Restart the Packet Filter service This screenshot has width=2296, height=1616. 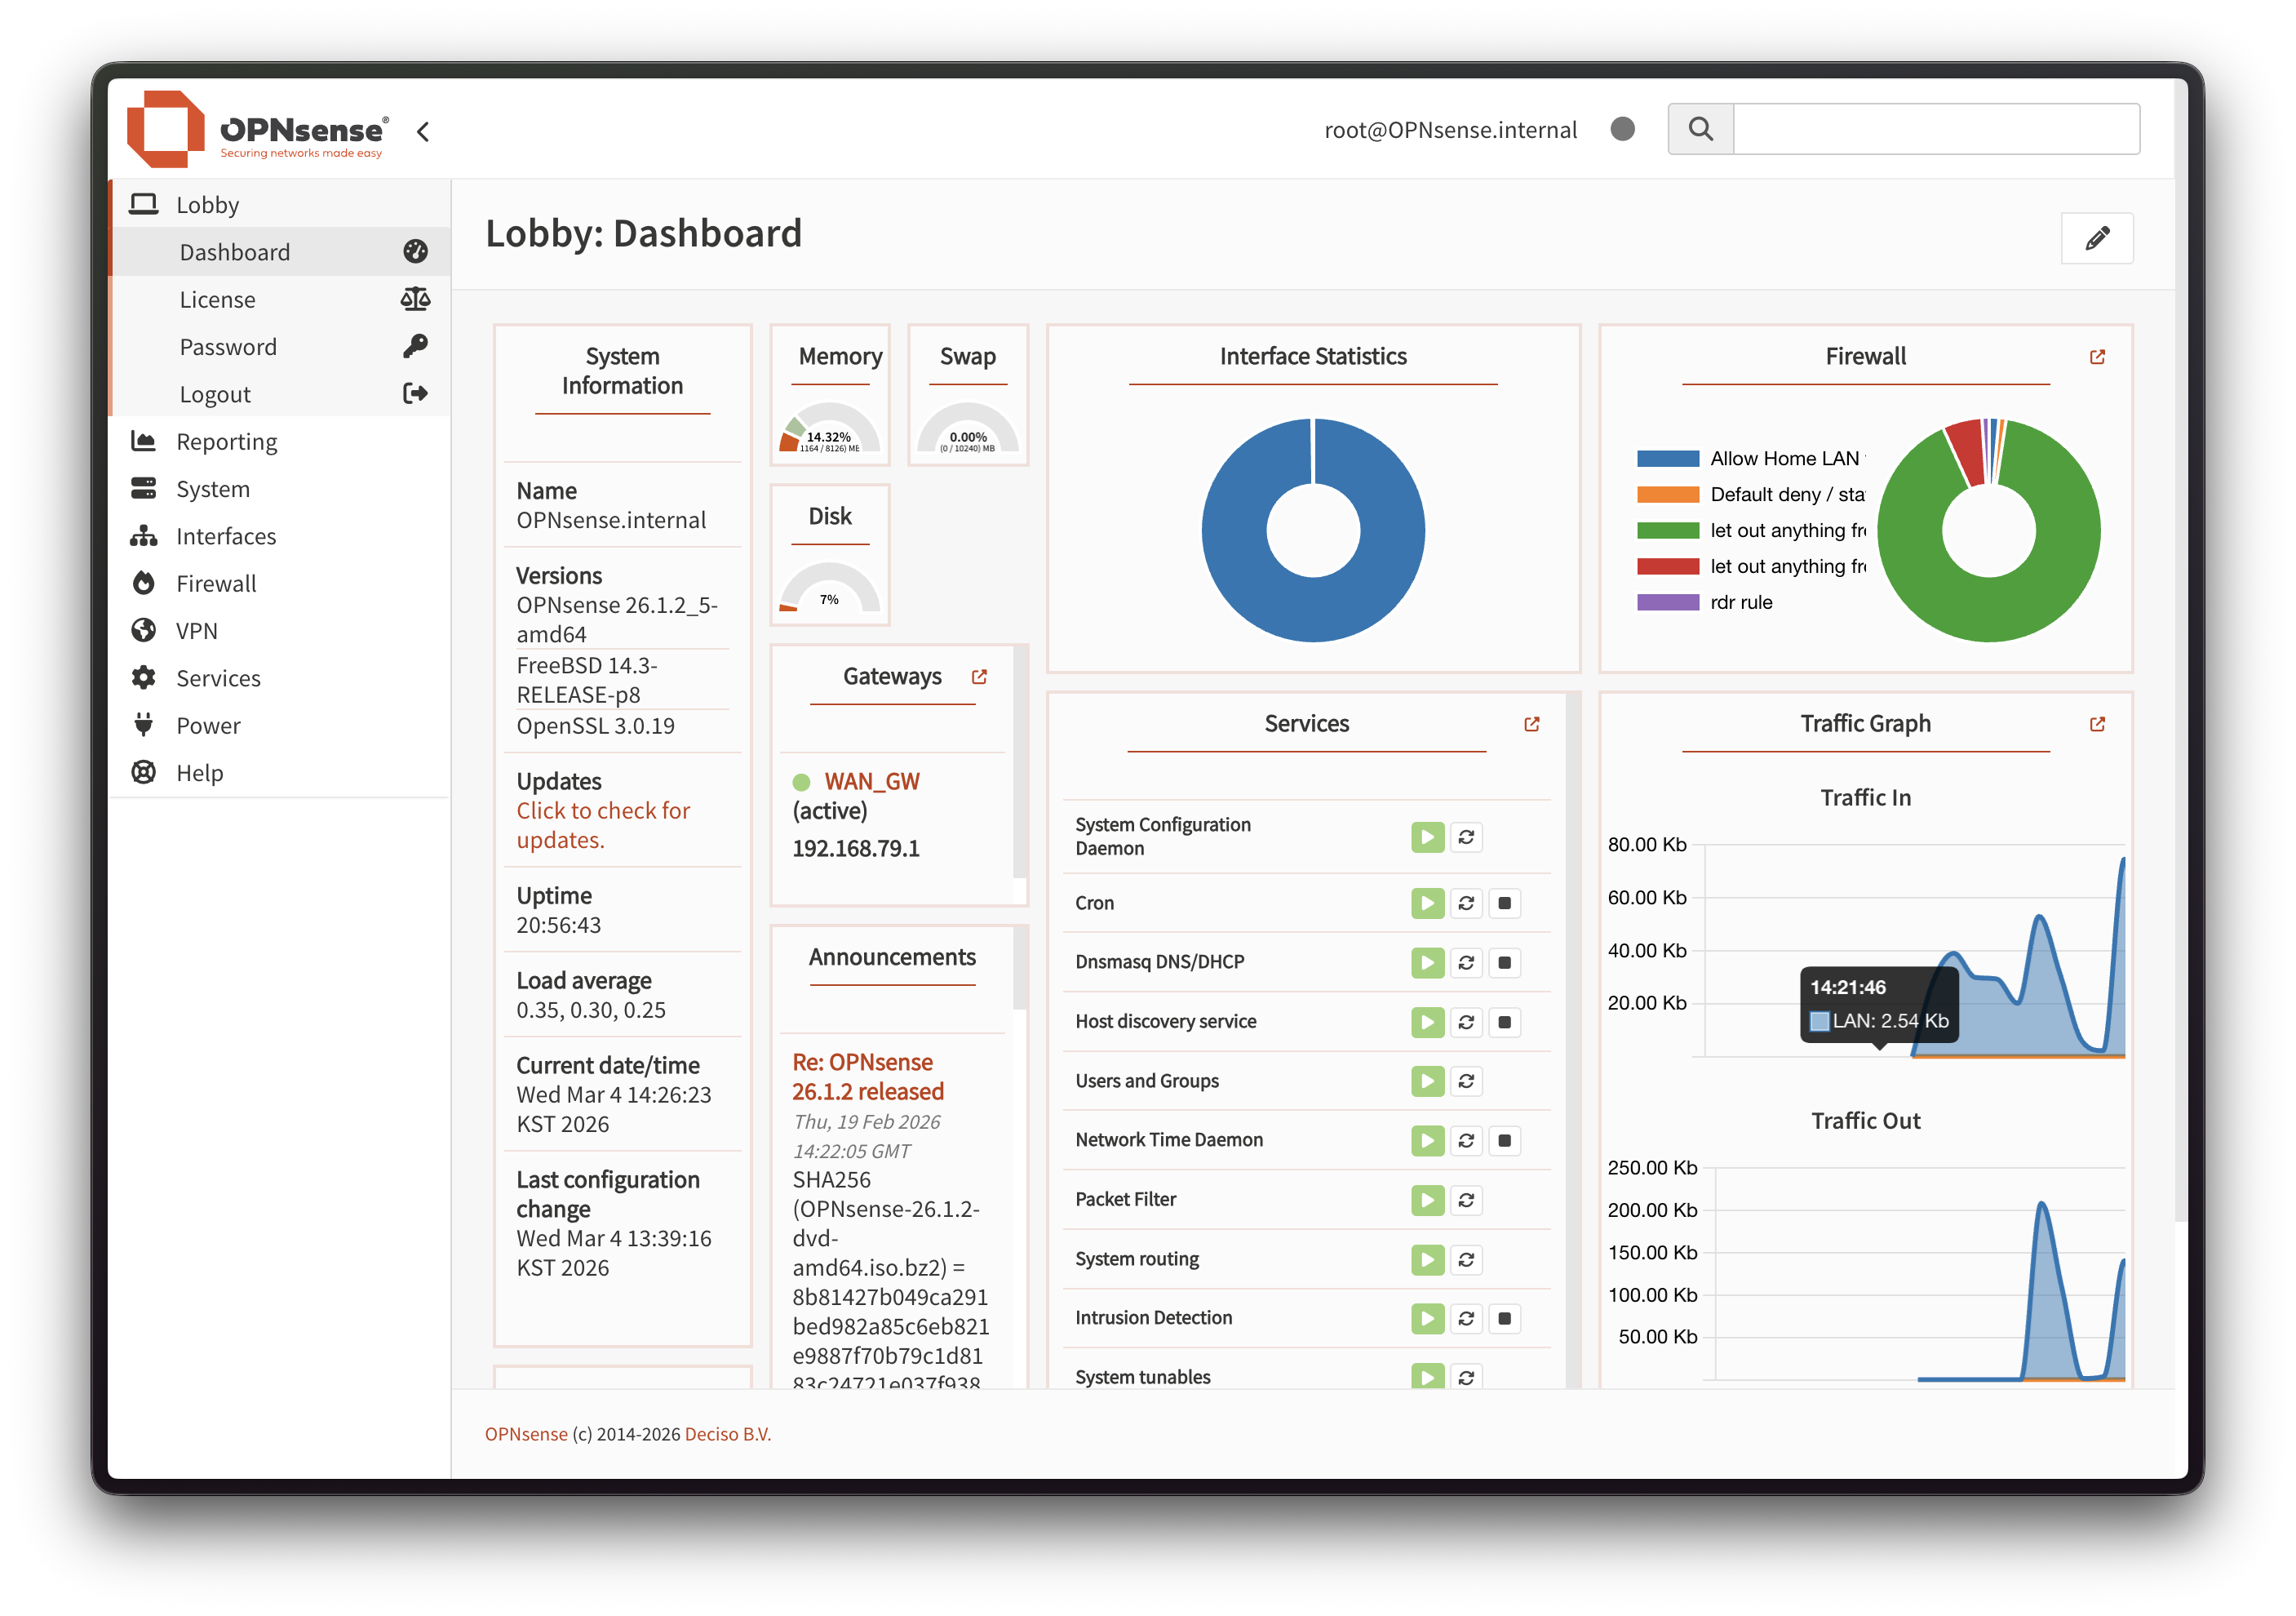pos(1466,1200)
